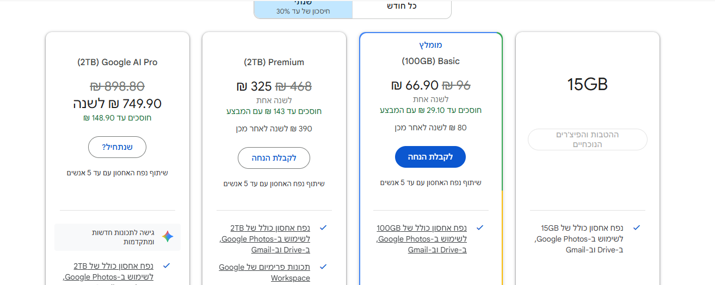Image resolution: width=715 pixels, height=285 pixels.
Task: Open the 100GB total storage link in Basic
Action: tap(422, 238)
